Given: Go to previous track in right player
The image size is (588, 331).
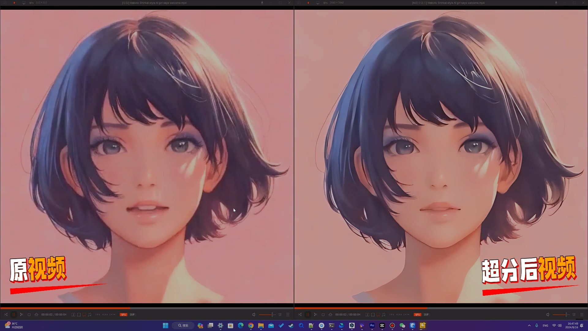Looking at the screenshot, I should 300,314.
